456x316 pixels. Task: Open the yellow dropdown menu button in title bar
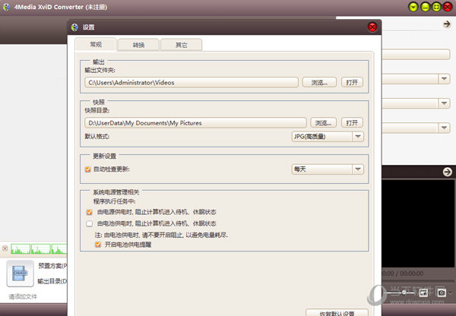(413, 7)
